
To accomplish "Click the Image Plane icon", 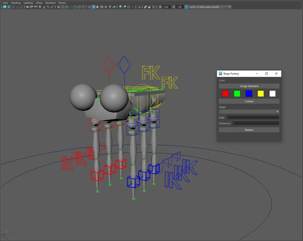I will [x=44, y=7].
